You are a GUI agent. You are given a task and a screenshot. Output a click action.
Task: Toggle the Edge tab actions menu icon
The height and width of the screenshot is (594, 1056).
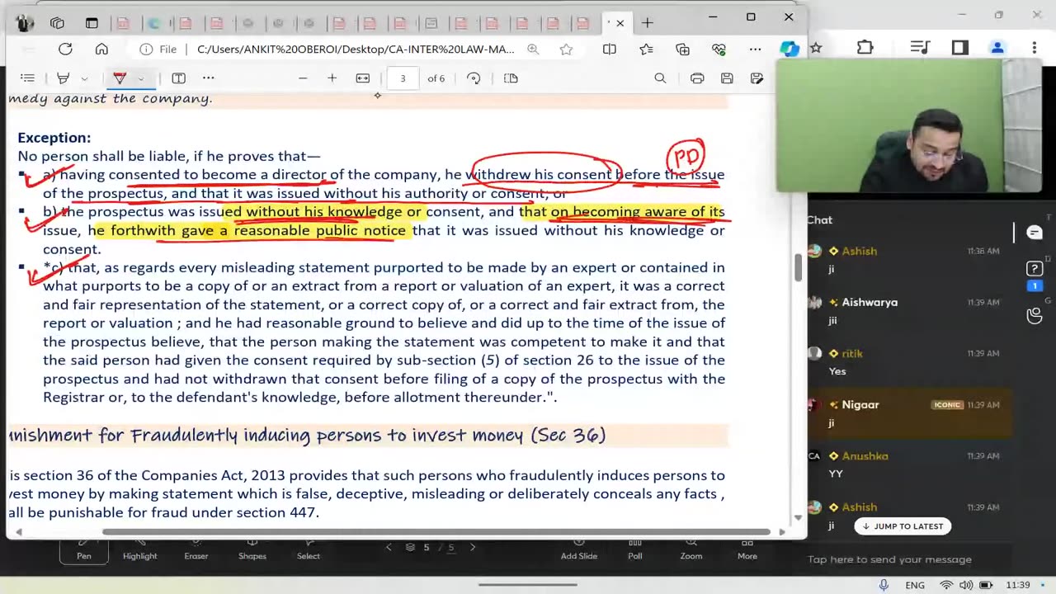[x=92, y=23]
